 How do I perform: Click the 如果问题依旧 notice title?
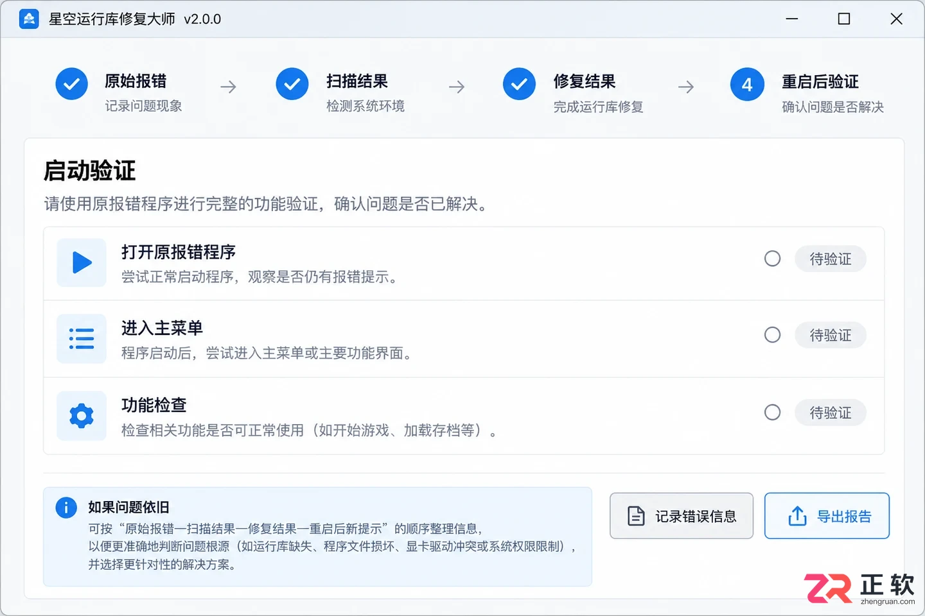[x=128, y=508]
